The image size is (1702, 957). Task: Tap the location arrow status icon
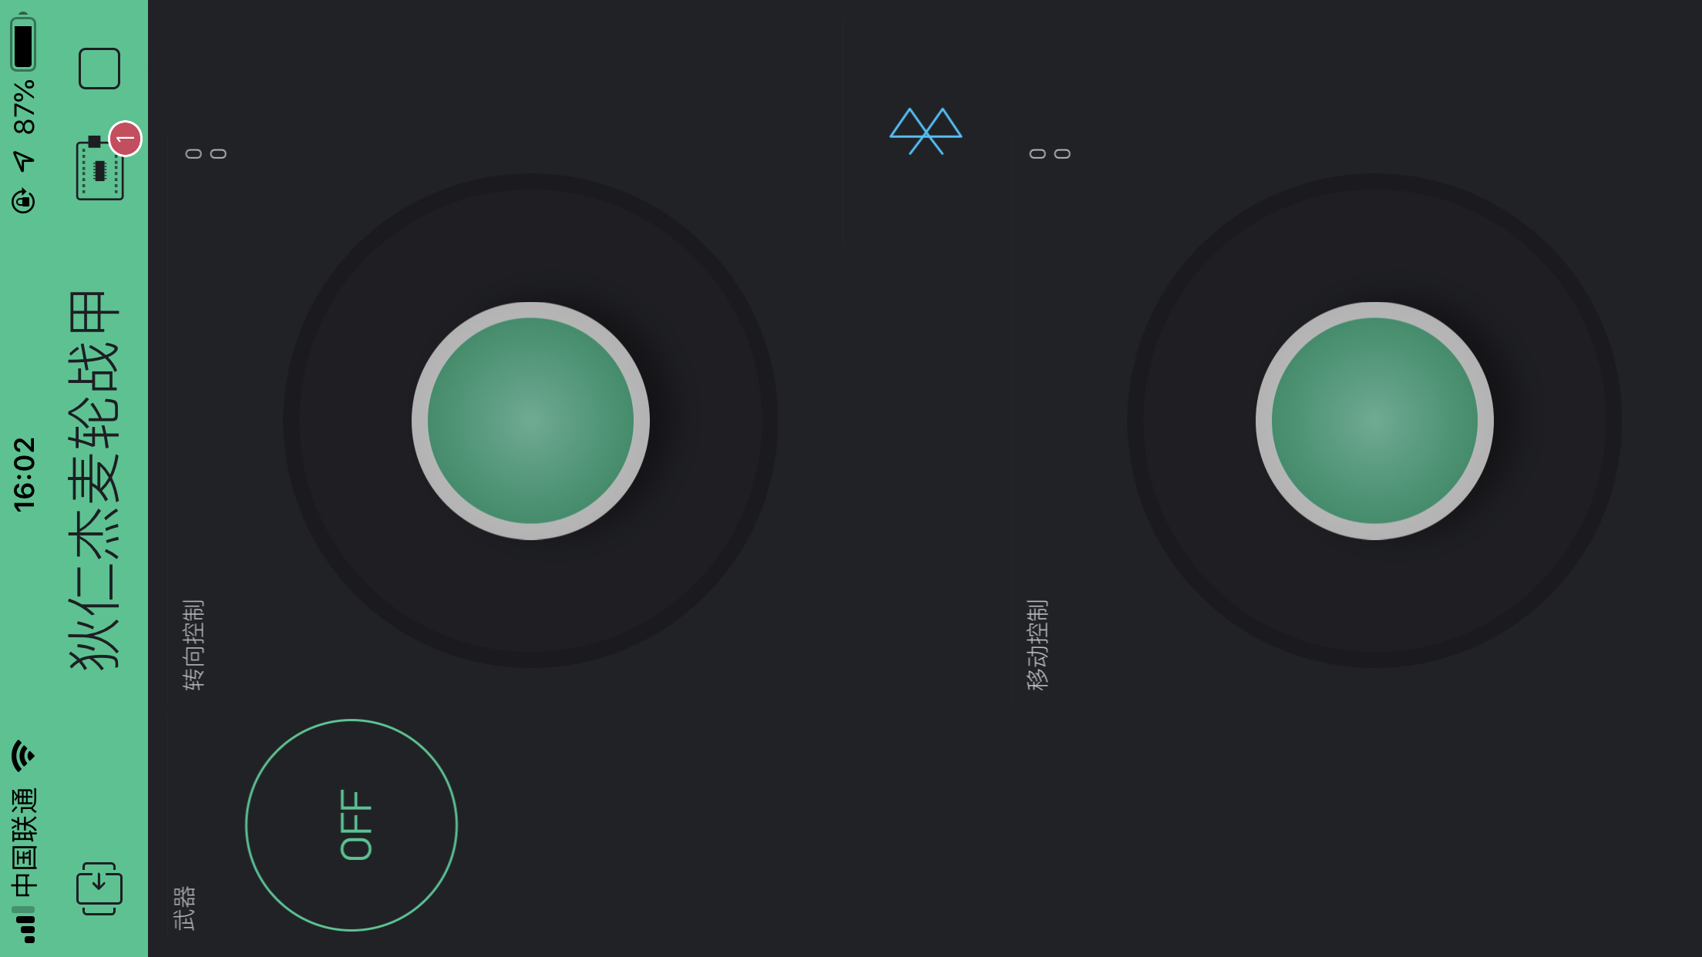24,161
